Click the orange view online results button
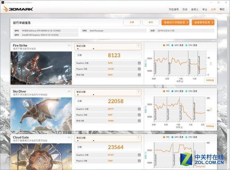The height and width of the screenshot is (170, 230). (x=203, y=22)
